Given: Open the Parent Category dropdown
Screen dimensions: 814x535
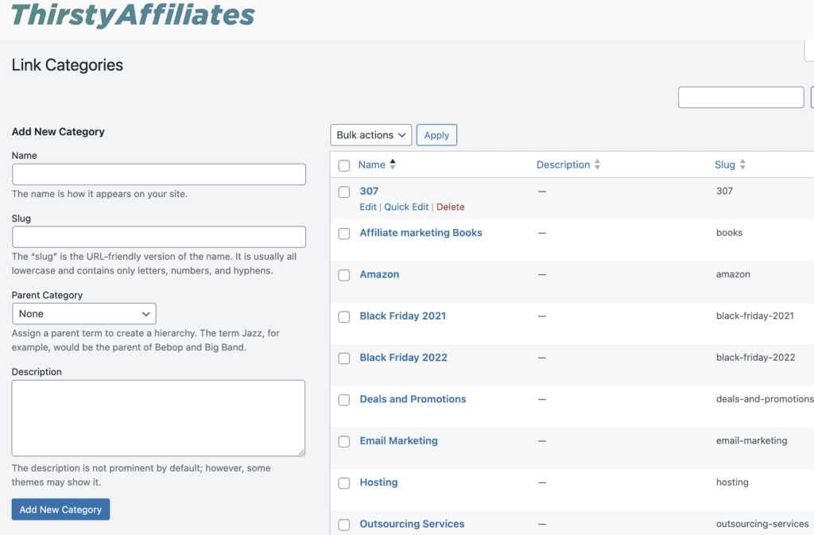Looking at the screenshot, I should 83,313.
